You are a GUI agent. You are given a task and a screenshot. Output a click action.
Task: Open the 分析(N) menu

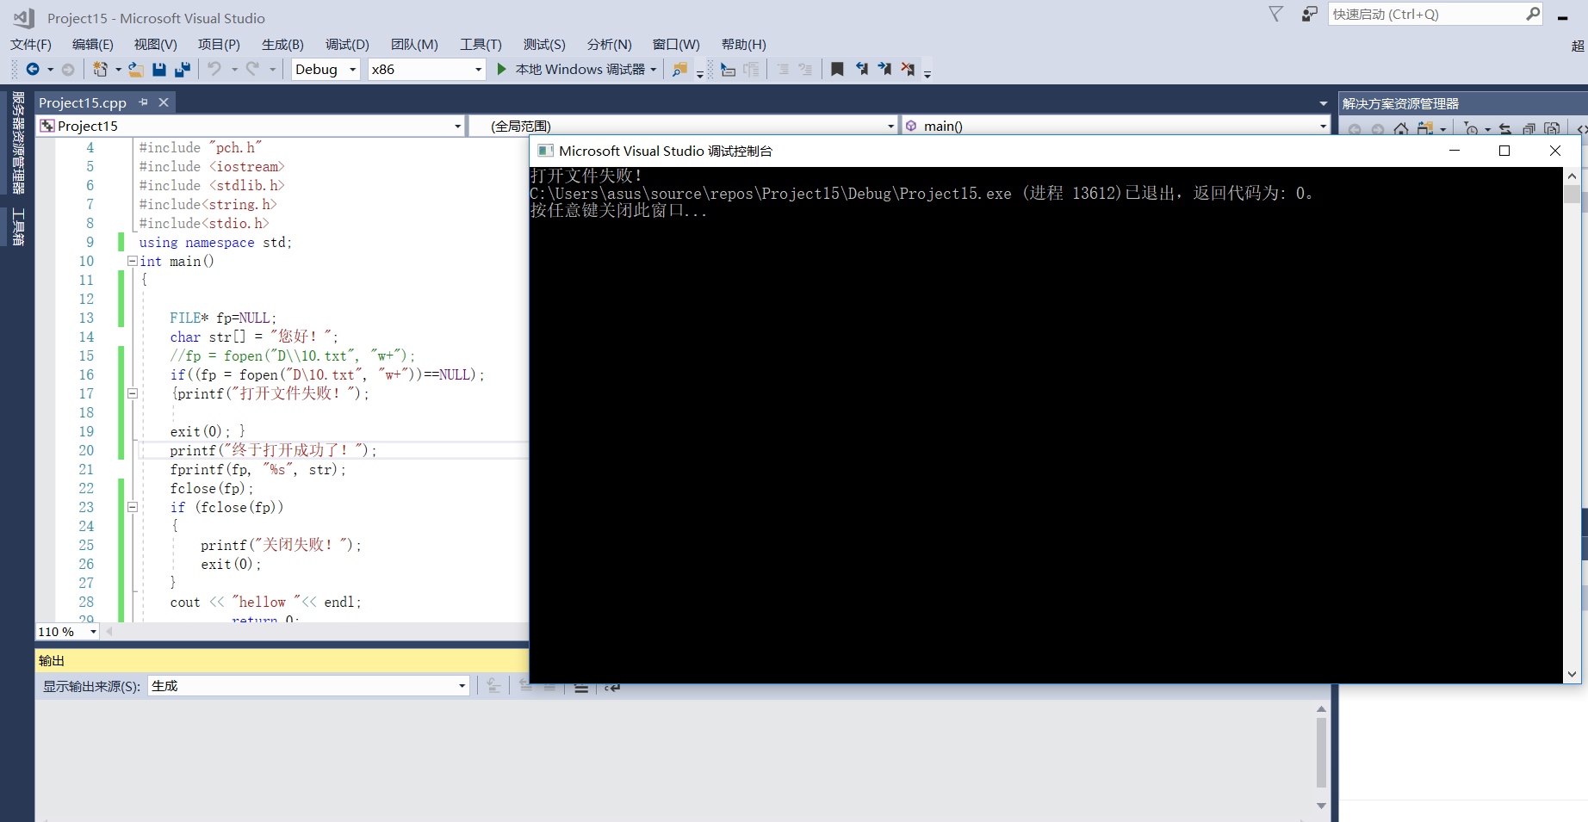[609, 44]
